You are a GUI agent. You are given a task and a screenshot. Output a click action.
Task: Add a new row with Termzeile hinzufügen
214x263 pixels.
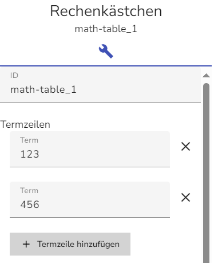pos(70,244)
